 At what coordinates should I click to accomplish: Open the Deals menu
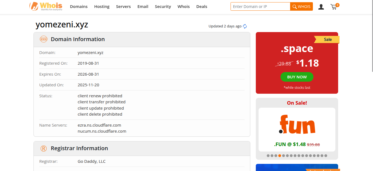[202, 7]
